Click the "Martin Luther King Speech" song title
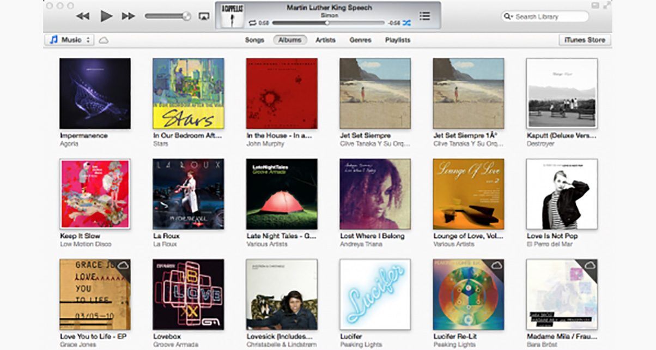The image size is (656, 350). (329, 8)
